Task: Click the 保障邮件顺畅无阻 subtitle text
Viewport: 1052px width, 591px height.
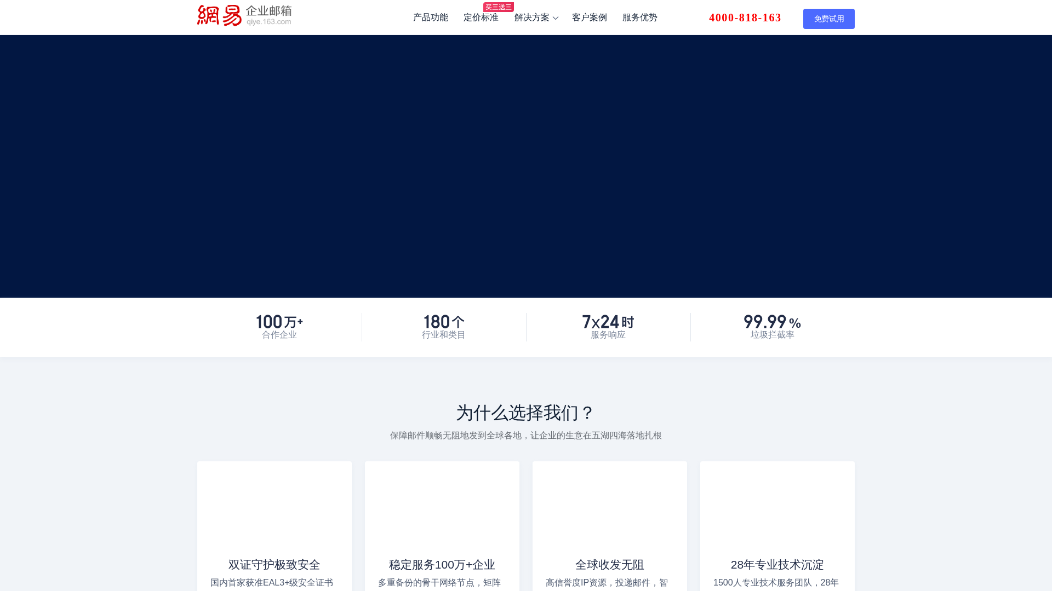Action: click(x=526, y=436)
